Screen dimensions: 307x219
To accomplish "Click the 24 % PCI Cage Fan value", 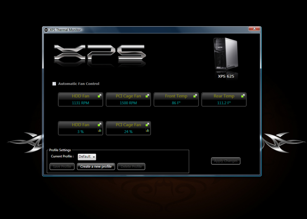I will coord(128,132).
